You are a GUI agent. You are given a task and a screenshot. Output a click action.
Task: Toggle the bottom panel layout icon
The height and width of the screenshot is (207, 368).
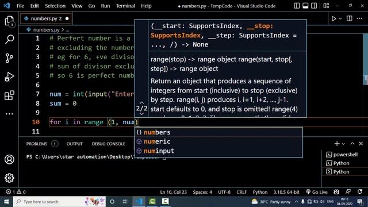[305, 6]
